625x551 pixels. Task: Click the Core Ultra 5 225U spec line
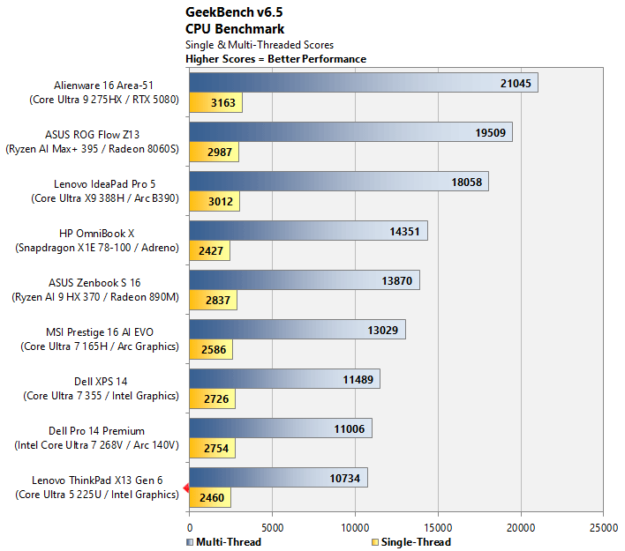click(x=97, y=495)
